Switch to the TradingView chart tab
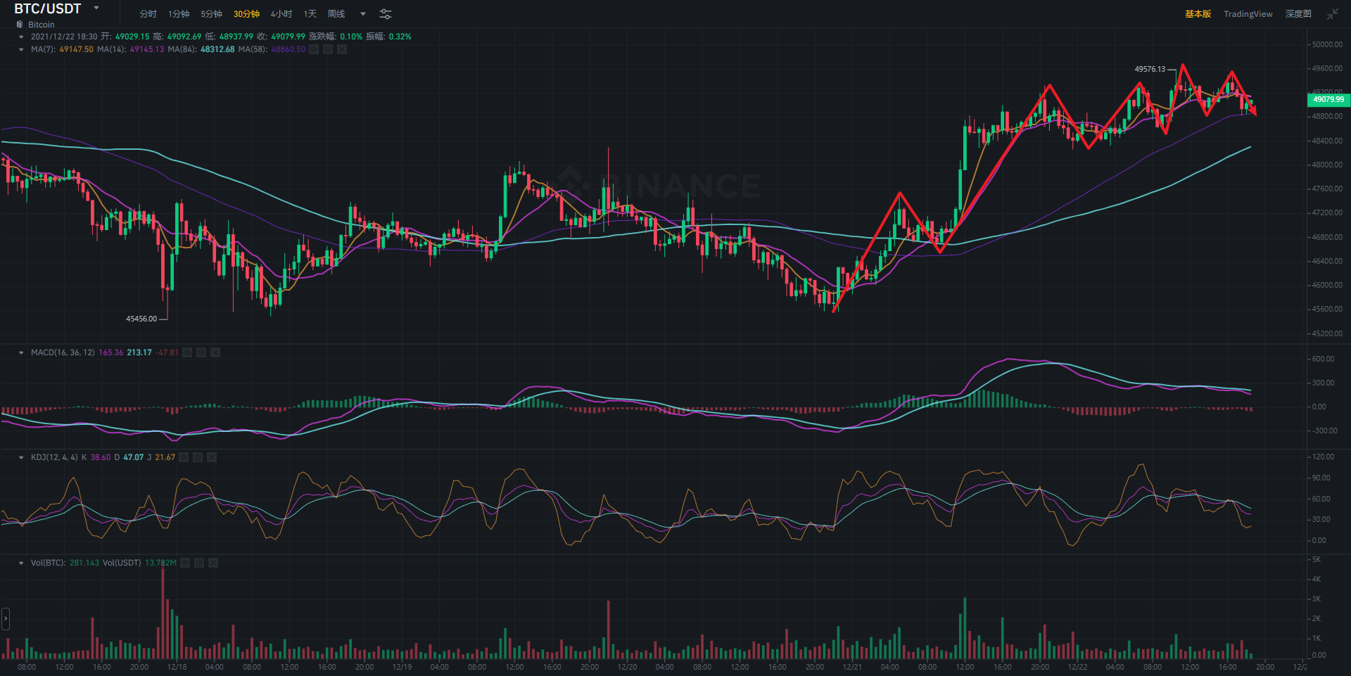 (x=1248, y=14)
